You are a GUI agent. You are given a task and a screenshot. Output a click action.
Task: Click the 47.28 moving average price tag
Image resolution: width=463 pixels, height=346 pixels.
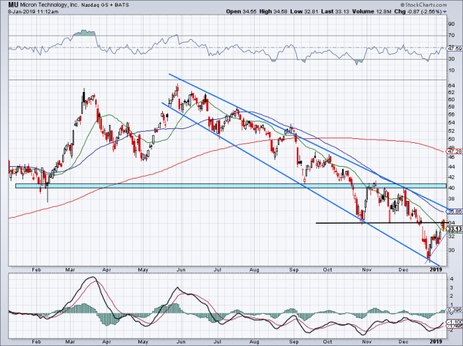tap(454, 151)
